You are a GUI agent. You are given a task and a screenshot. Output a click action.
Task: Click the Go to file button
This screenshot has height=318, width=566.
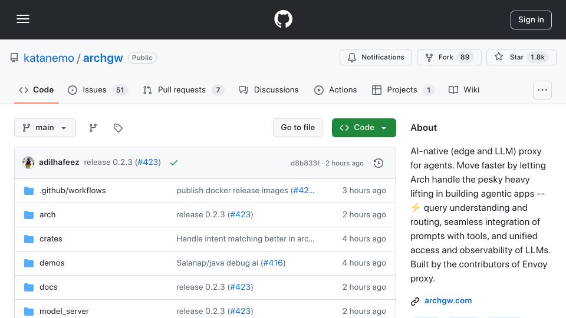coord(298,128)
